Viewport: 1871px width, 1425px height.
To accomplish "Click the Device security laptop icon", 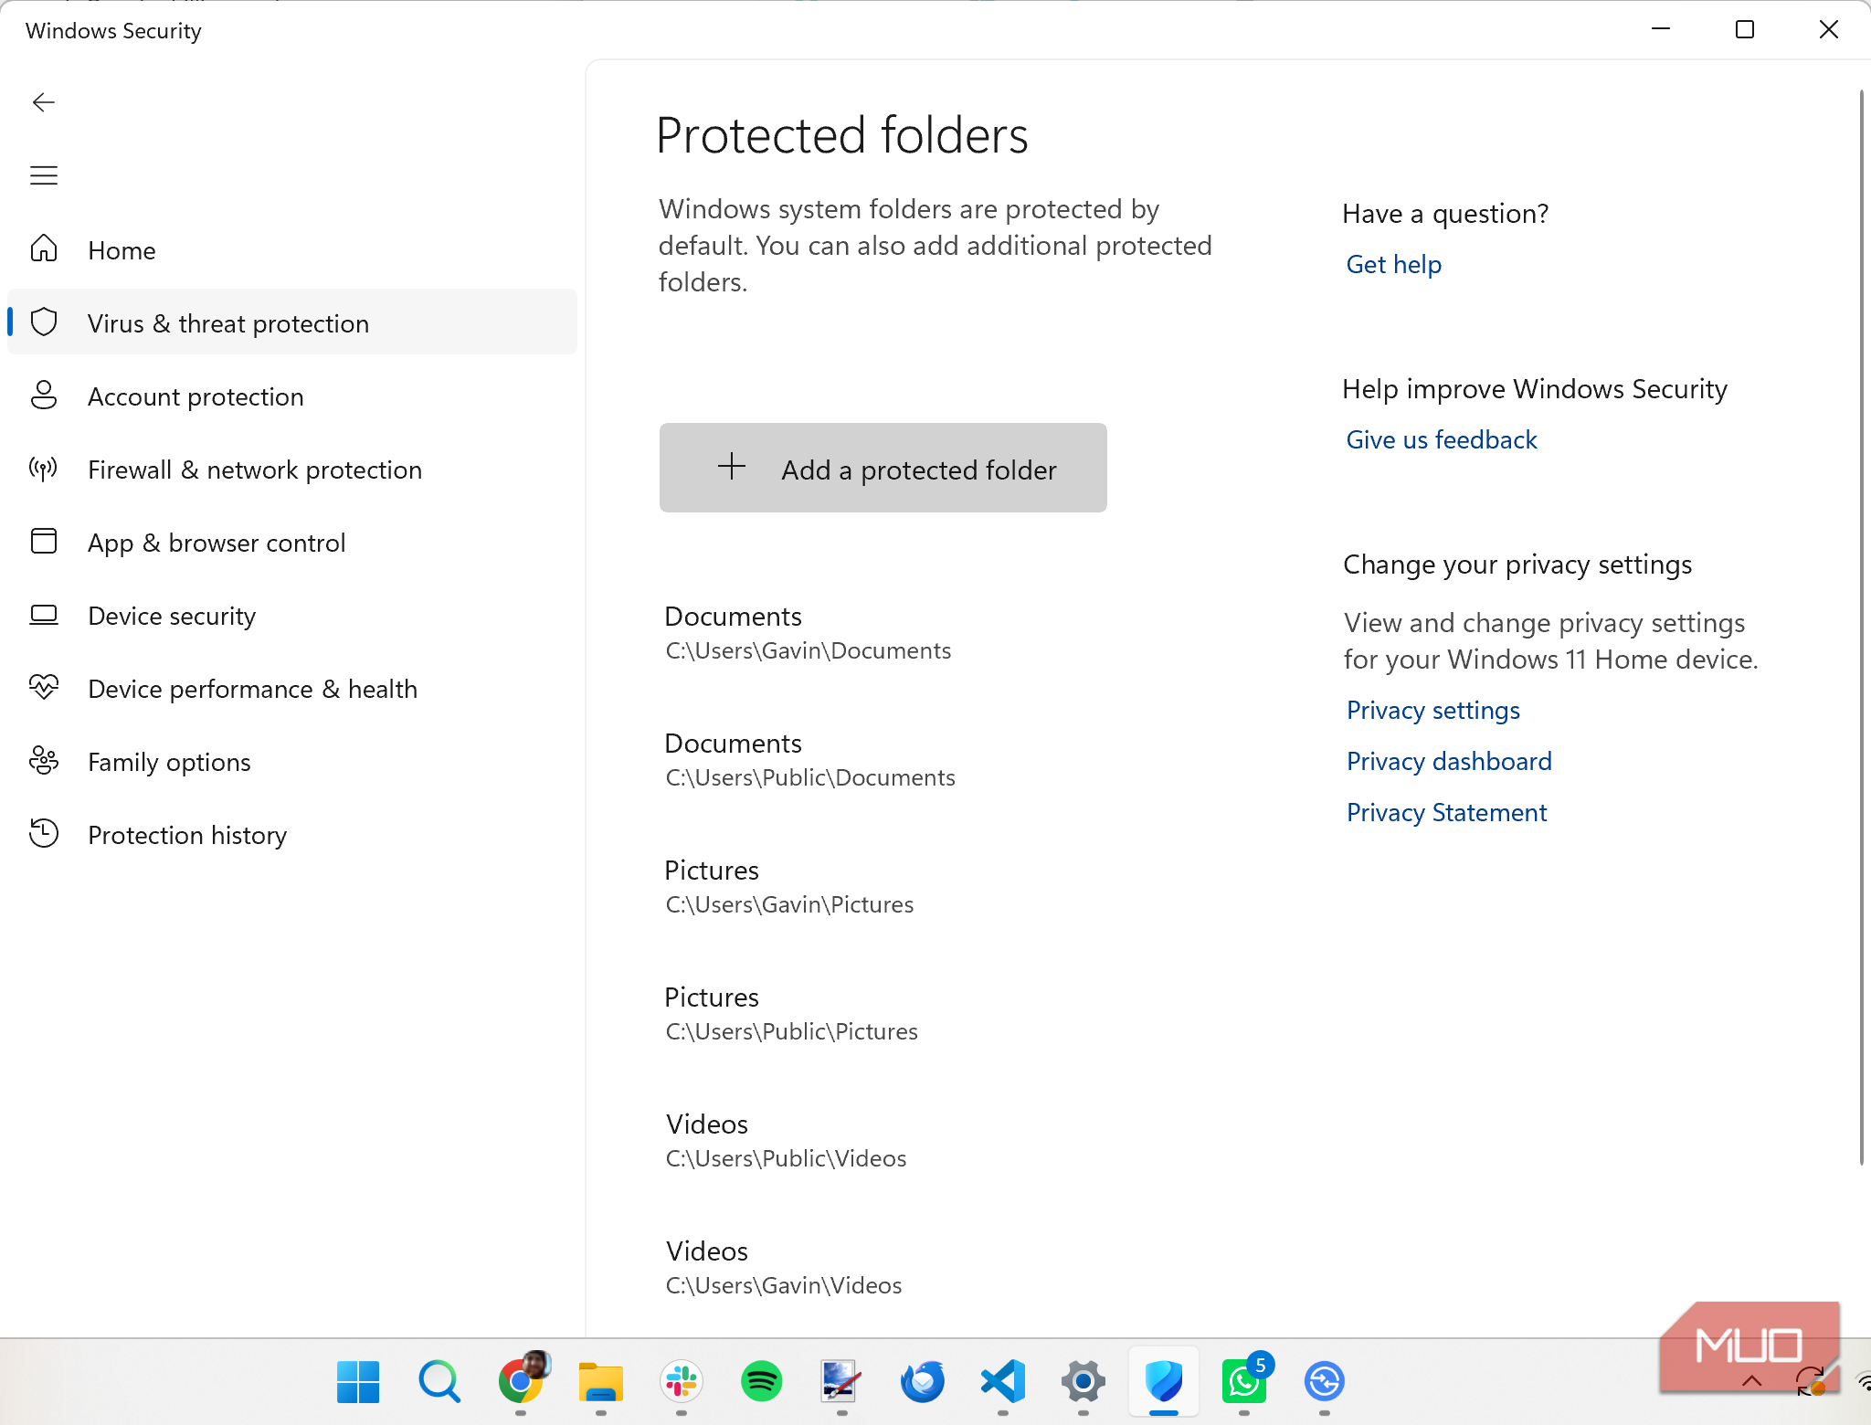I will [44, 615].
